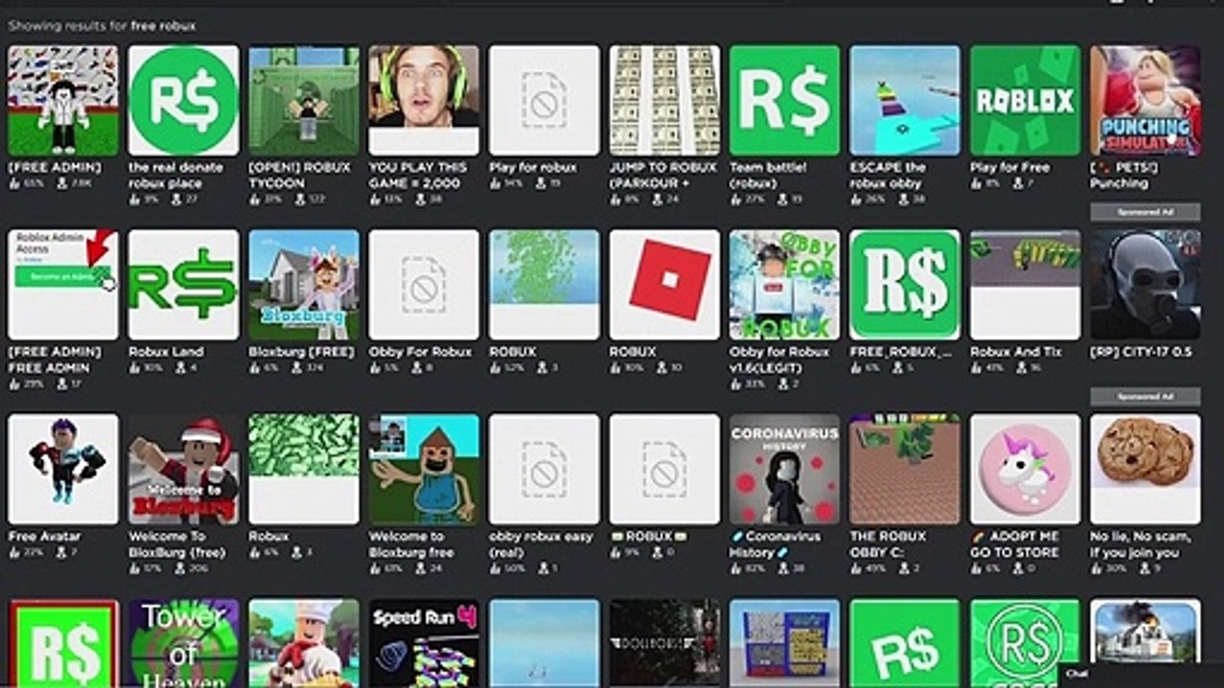This screenshot has height=688, width=1224.
Task: Open the 'Free Avatar' game thumbnail
Action: (x=63, y=469)
